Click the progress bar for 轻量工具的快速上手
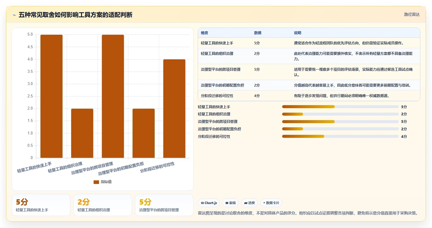The height and width of the screenshot is (228, 432). [340, 107]
